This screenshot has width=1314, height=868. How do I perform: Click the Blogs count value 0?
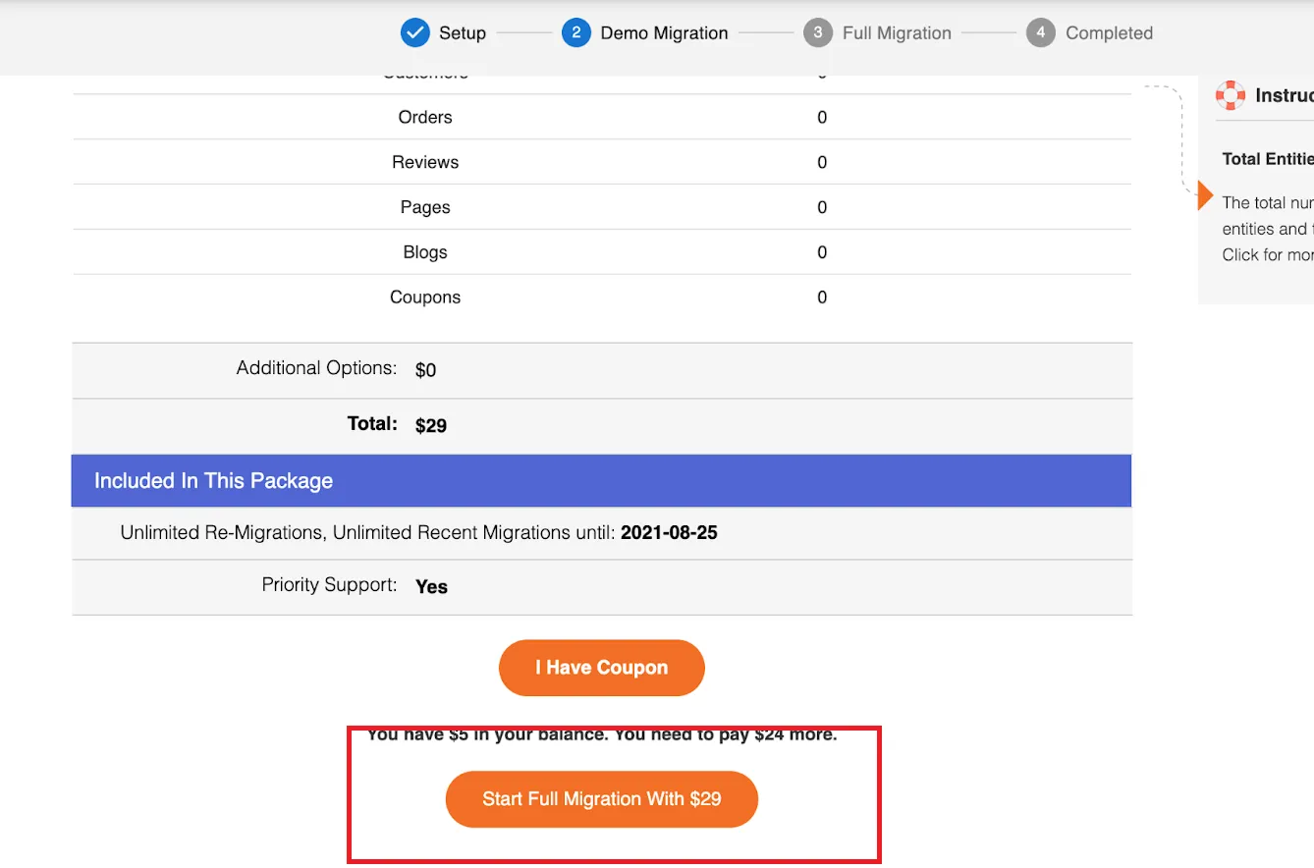(x=822, y=252)
